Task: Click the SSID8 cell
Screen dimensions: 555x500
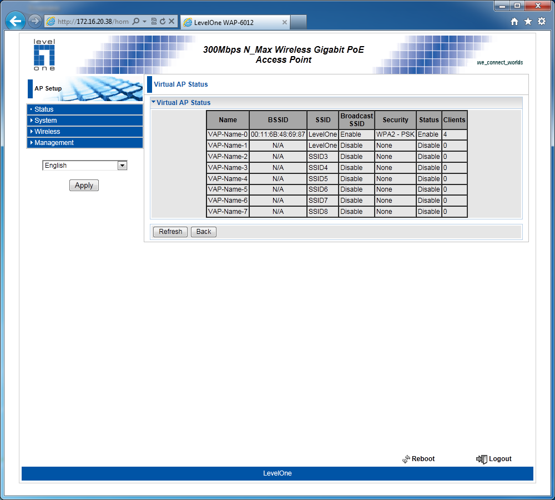Action: [322, 212]
